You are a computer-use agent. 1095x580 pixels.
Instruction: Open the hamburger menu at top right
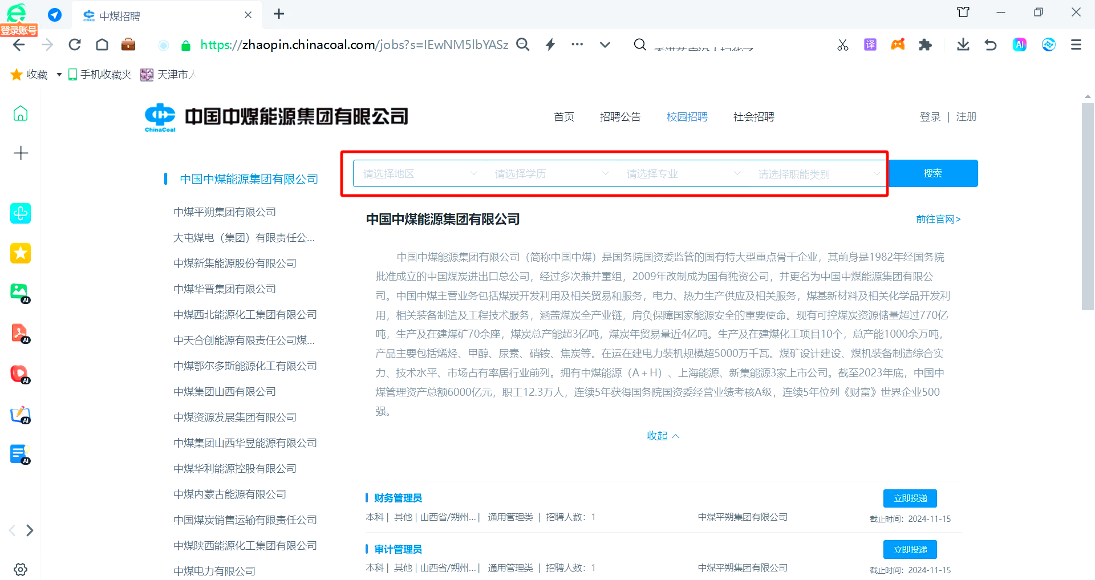coord(1076,44)
